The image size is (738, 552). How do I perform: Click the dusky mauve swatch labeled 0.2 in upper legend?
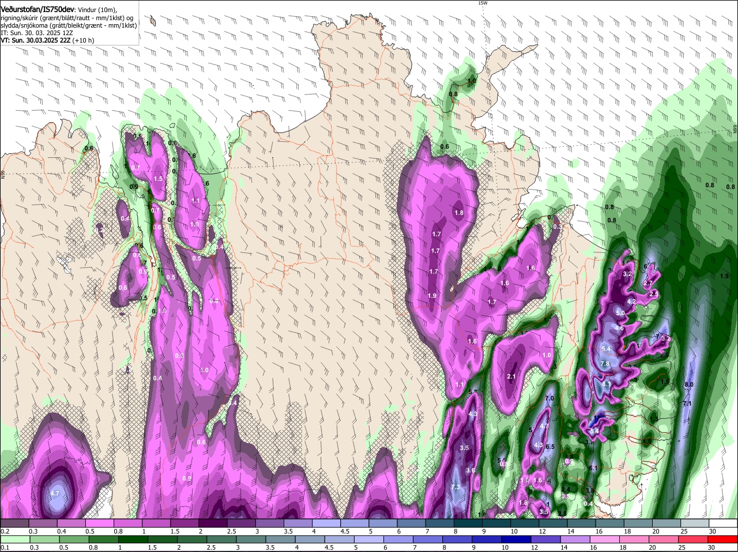pyautogui.click(x=14, y=523)
